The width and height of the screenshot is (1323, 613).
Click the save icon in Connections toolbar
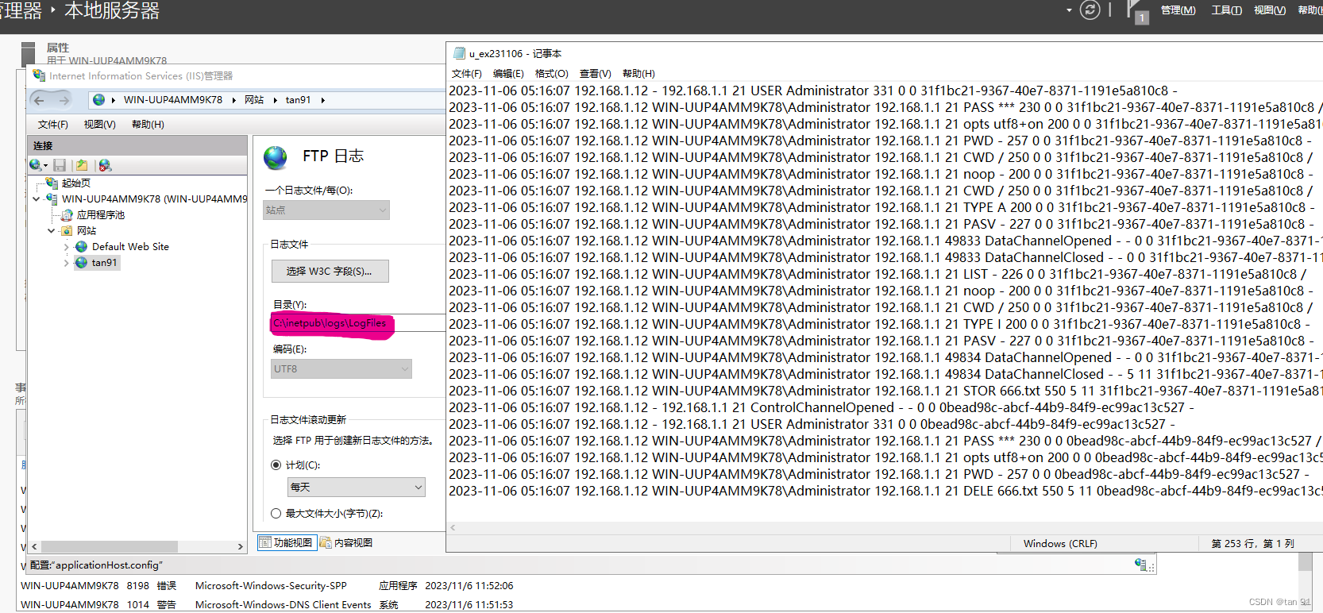tap(60, 165)
